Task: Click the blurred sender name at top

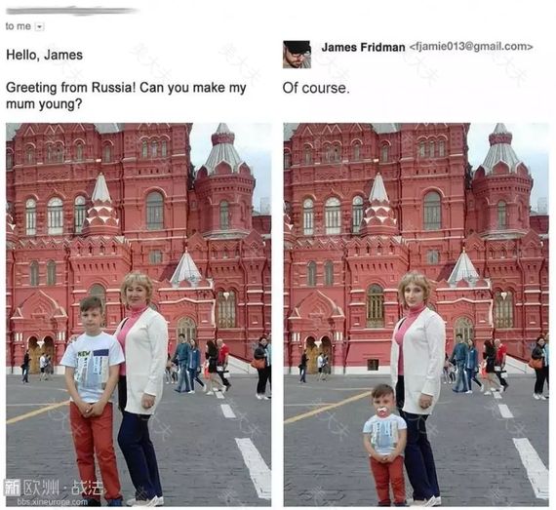Action: tap(72, 11)
